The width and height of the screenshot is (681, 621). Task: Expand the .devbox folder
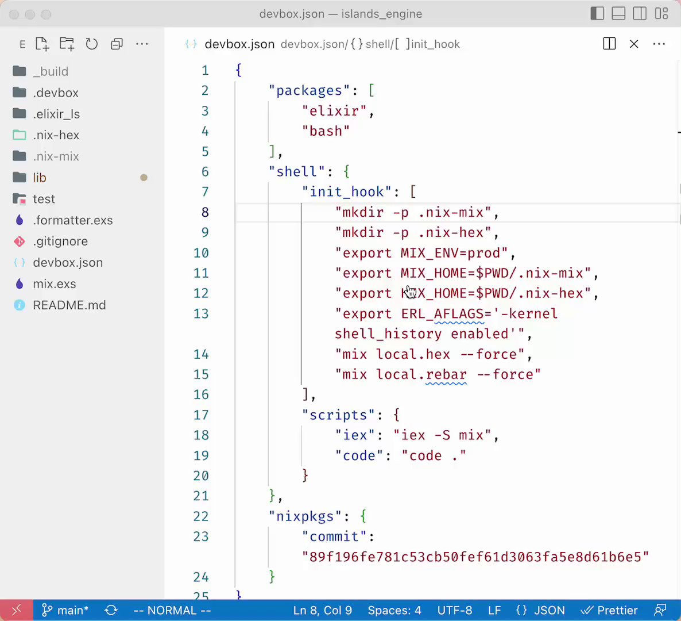[x=82, y=92]
